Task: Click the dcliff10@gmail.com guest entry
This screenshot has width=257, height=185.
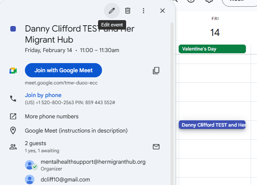Action: (65, 179)
